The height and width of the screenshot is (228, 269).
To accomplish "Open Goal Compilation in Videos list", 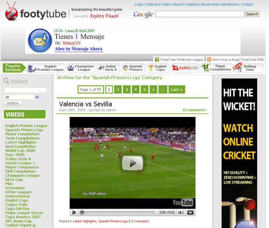I will [21, 146].
